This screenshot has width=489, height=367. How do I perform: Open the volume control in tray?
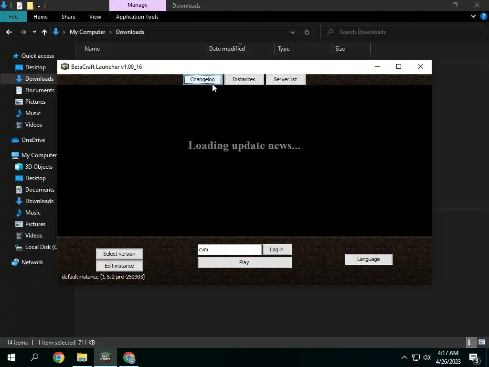[427, 357]
